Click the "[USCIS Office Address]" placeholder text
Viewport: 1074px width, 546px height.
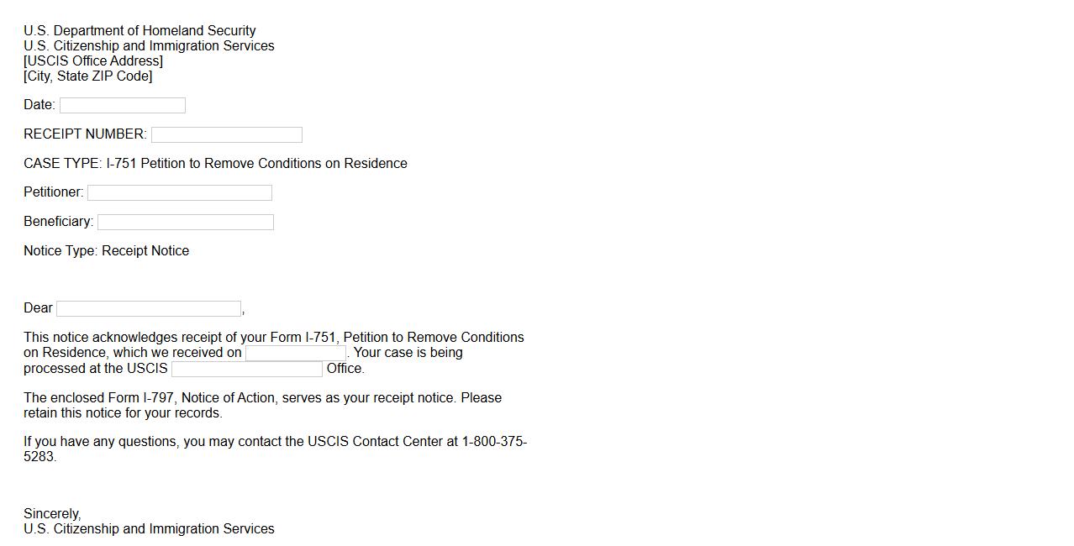[x=93, y=61]
